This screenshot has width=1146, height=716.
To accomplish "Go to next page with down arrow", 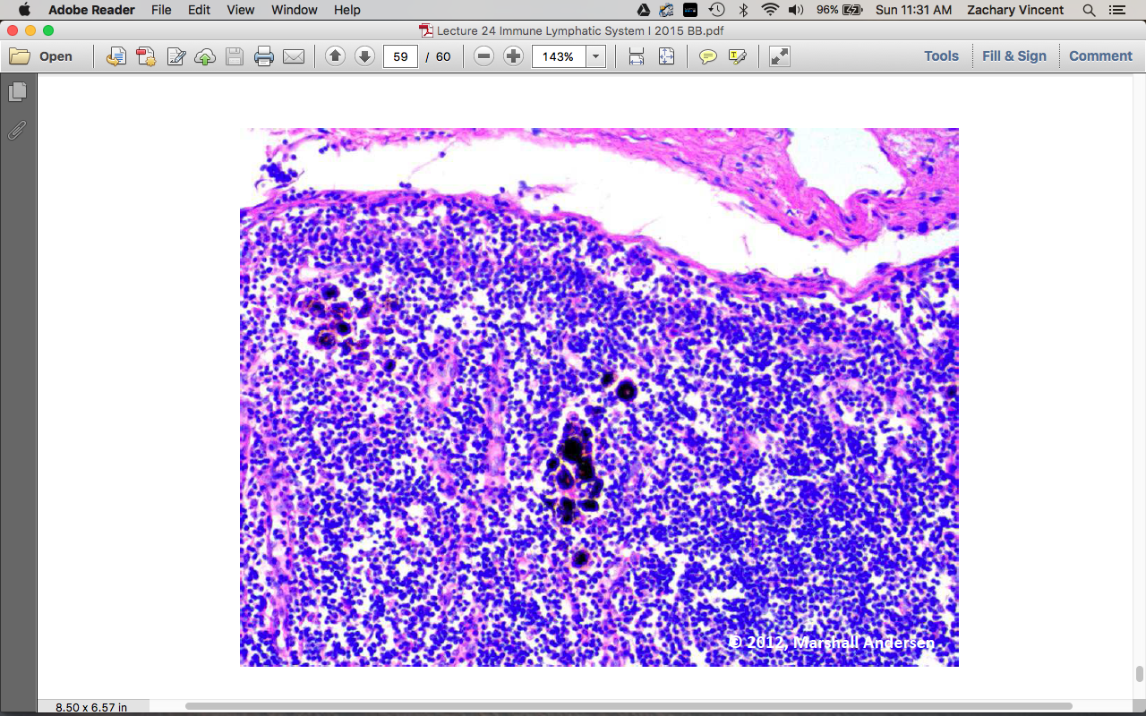I will tap(364, 56).
